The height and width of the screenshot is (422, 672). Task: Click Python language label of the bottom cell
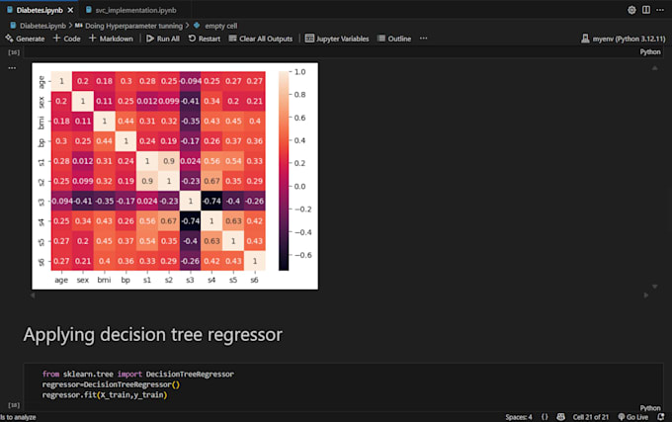[650, 408]
